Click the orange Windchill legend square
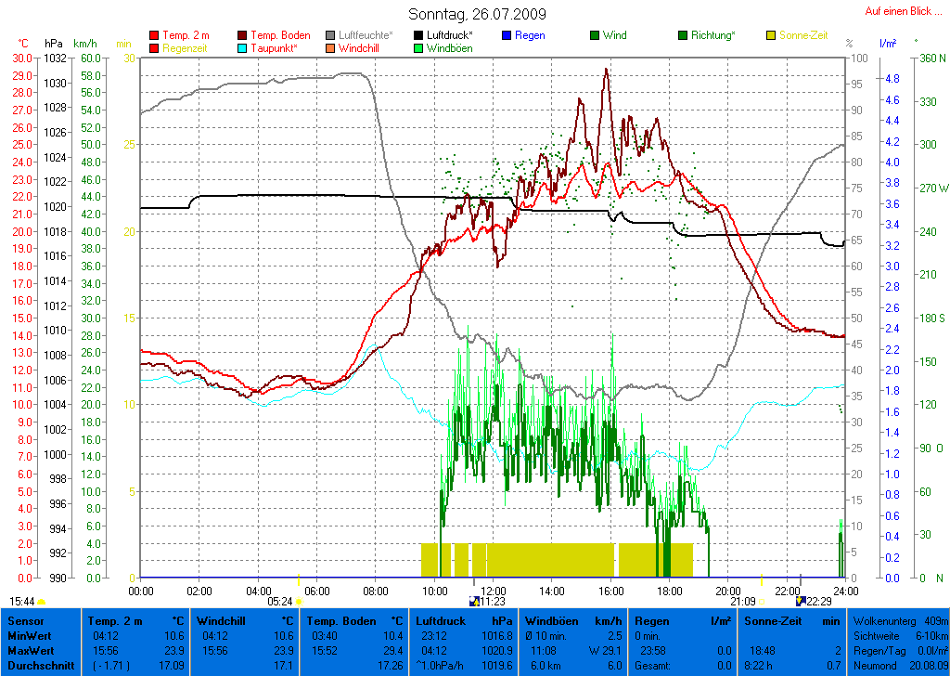Screen dimensions: 950x676 [331, 48]
